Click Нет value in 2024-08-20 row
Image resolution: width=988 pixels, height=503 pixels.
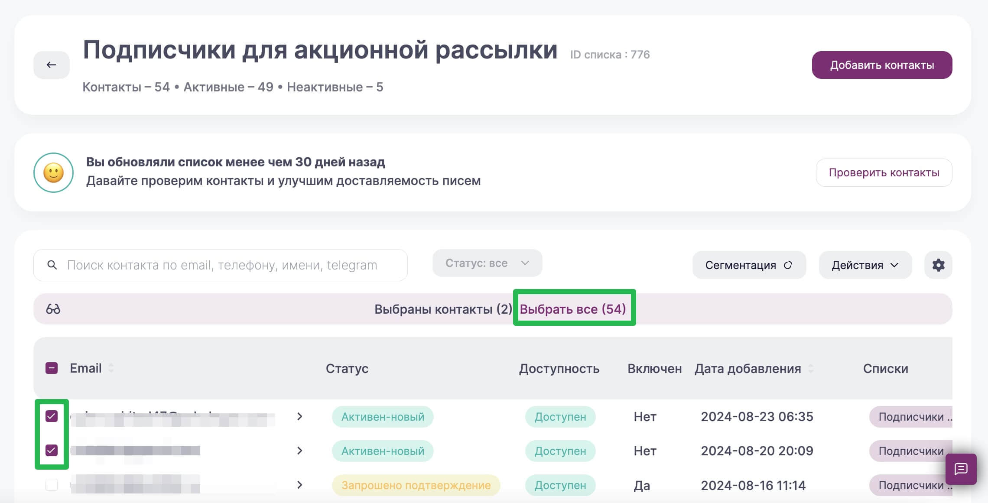645,451
